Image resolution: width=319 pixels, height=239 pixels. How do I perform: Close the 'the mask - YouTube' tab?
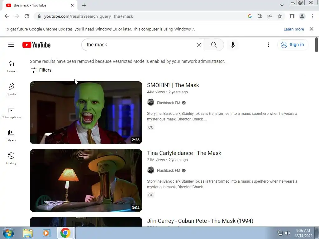tap(72, 5)
